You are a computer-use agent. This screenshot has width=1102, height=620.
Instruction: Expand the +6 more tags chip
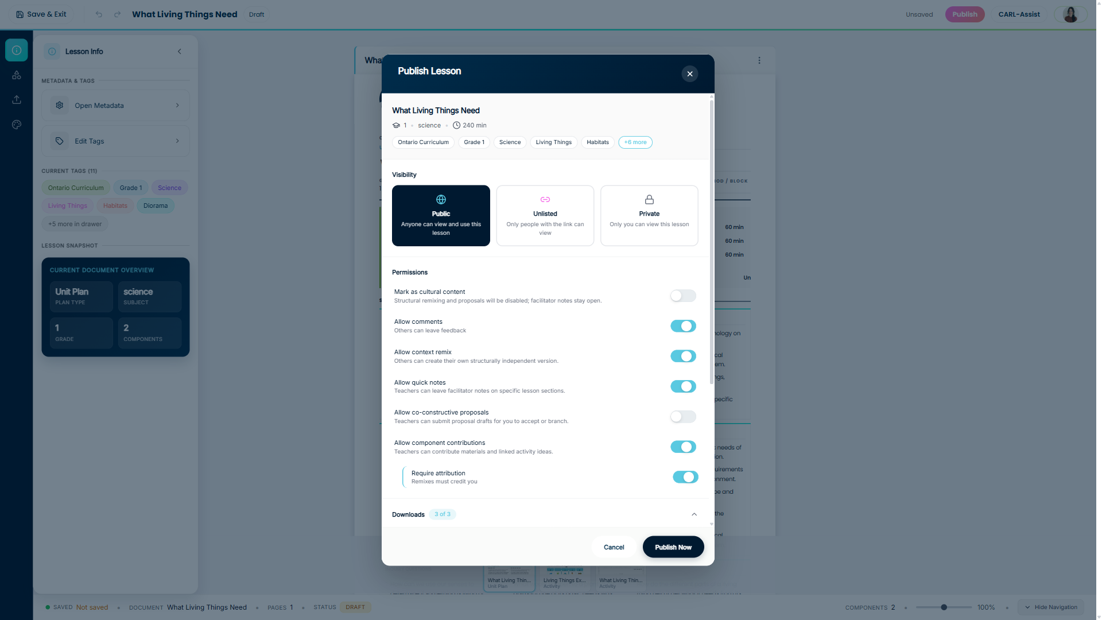[x=635, y=142]
